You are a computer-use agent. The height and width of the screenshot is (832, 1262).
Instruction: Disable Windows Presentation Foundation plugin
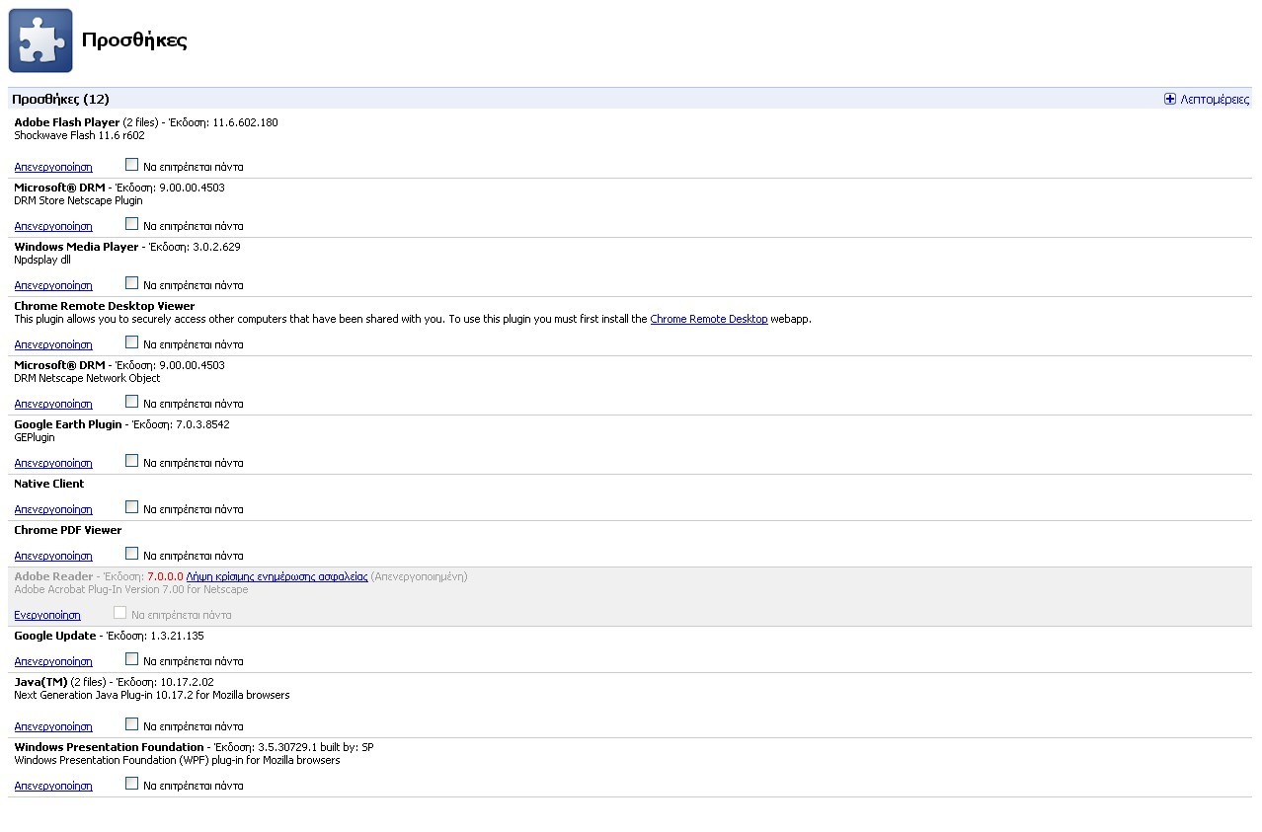pos(53,786)
